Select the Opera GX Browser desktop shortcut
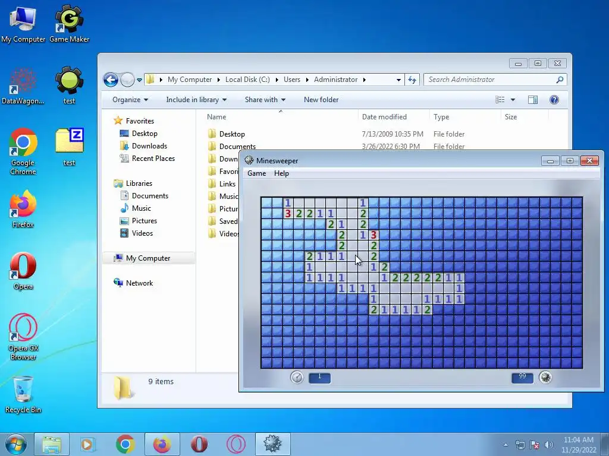609x456 pixels. tap(23, 337)
